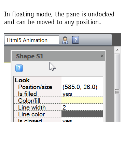
Task: Open the help book icon in toolbar
Action: coord(75,40)
